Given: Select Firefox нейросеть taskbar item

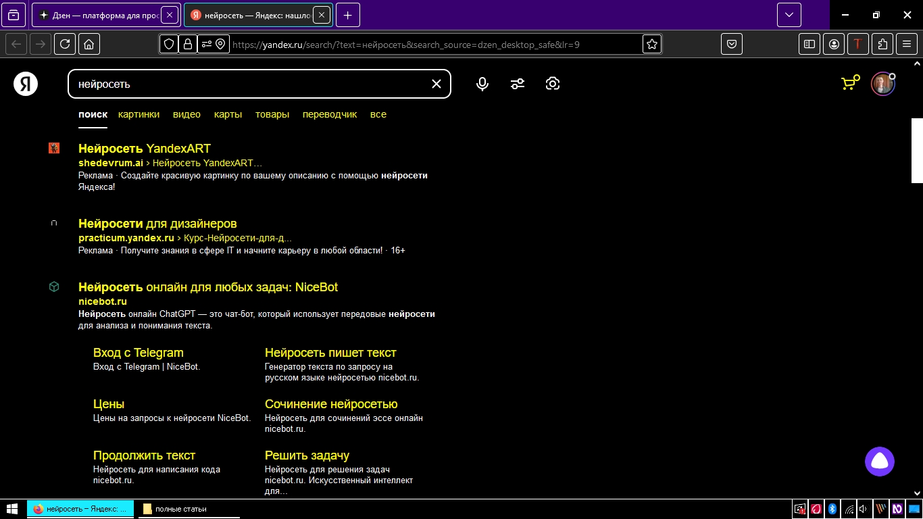Looking at the screenshot, I should tap(80, 509).
